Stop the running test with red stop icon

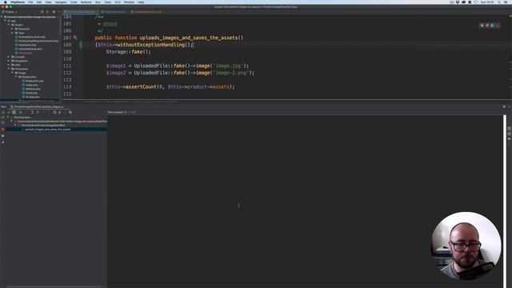3,130
